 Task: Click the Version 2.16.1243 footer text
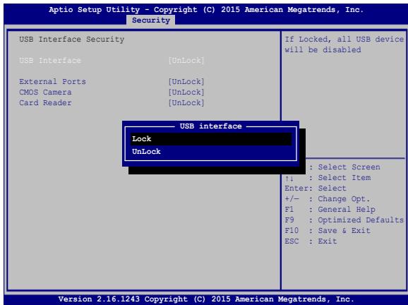(206, 299)
